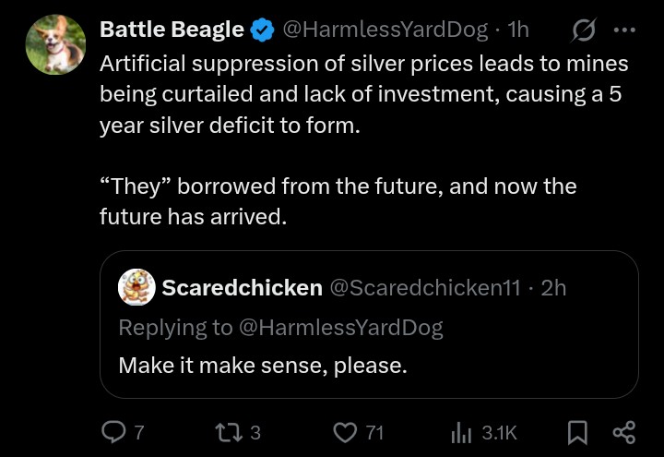Image resolution: width=664 pixels, height=457 pixels.
Task: Click the Battle Beagle display name
Action: point(172,30)
